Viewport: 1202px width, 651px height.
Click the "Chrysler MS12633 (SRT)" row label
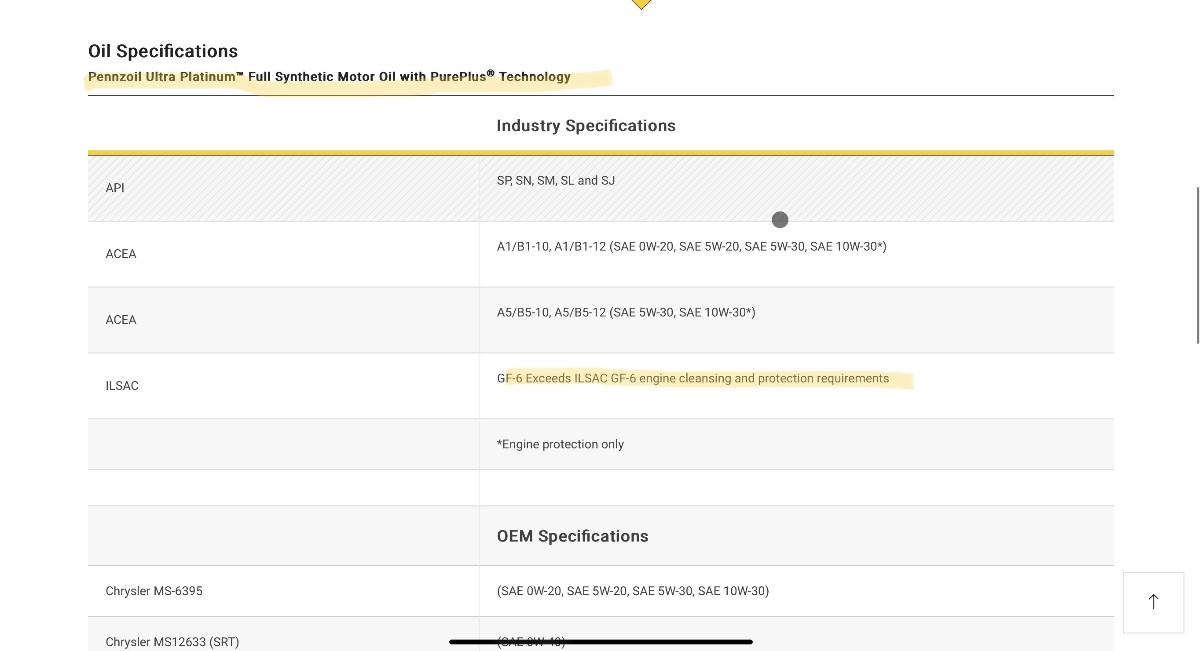172,642
